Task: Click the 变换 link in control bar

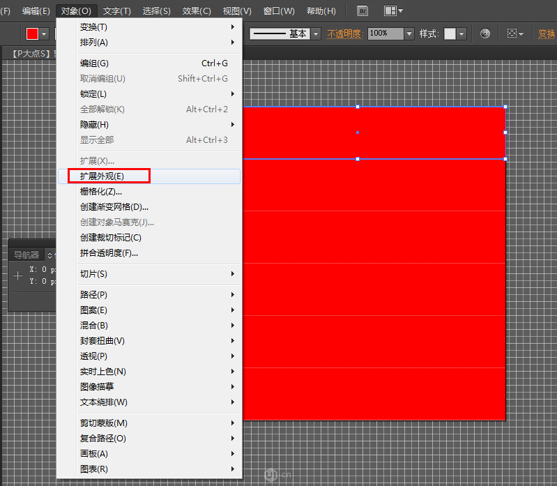Action: pos(547,33)
